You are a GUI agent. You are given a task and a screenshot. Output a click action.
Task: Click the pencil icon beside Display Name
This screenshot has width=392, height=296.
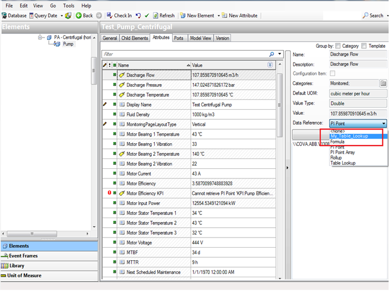click(x=105, y=104)
